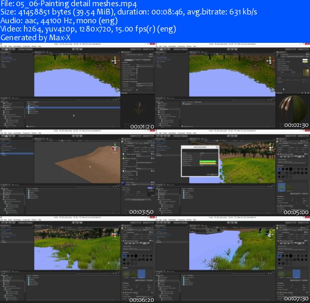This screenshot has height=303, width=310.
Task: Click the scene orientation gizmo in the 00:07:30 frame
Action: point(270,234)
